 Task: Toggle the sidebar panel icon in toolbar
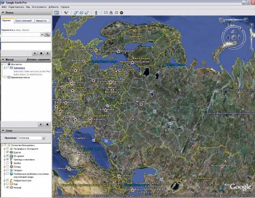[x=56, y=13]
